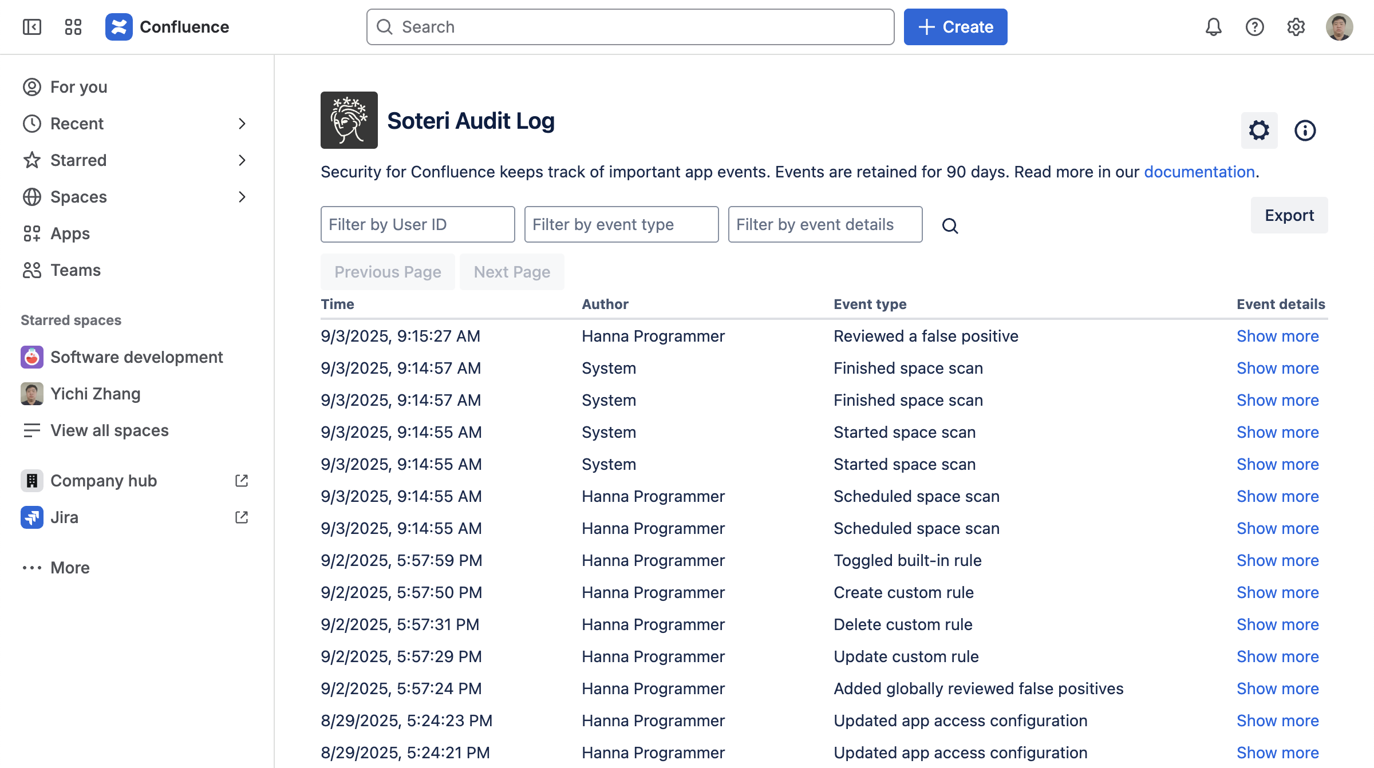Expand the Recent section chevron
1374x768 pixels.
[x=242, y=124]
